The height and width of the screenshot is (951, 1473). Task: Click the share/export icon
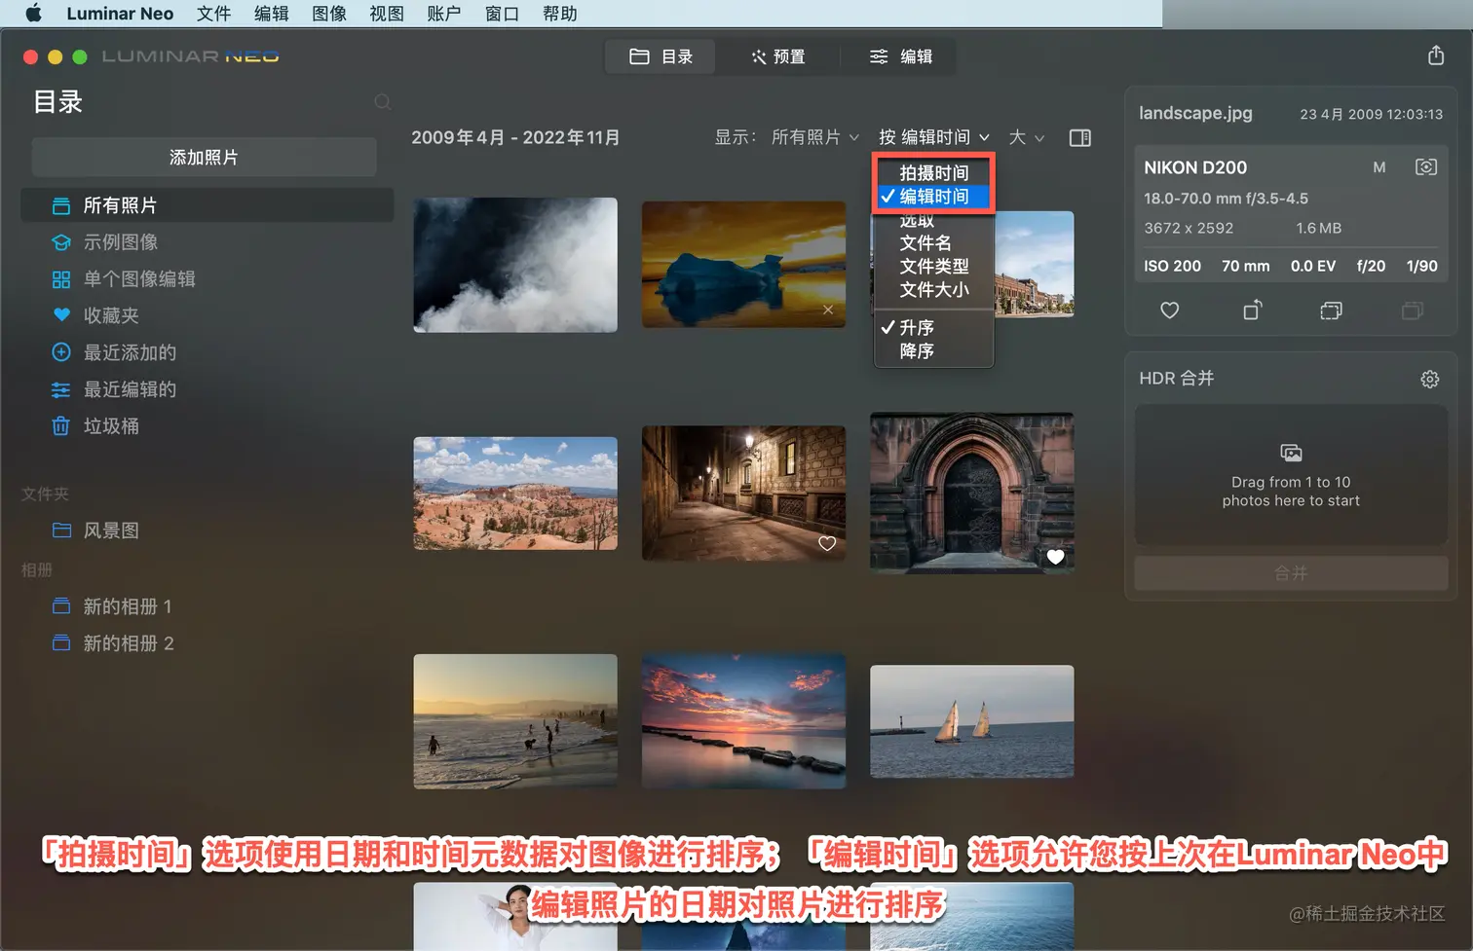pos(1436,55)
